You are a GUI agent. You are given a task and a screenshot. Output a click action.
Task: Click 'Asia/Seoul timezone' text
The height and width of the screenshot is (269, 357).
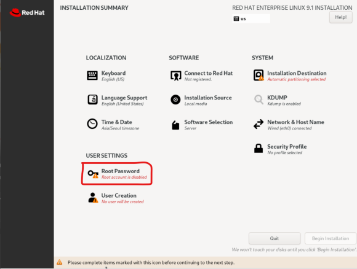pos(120,128)
